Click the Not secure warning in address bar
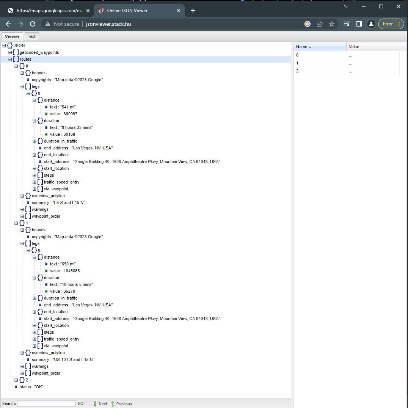408x408 pixels. tap(62, 24)
